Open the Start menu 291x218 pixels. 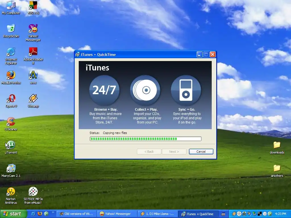(x=13, y=214)
